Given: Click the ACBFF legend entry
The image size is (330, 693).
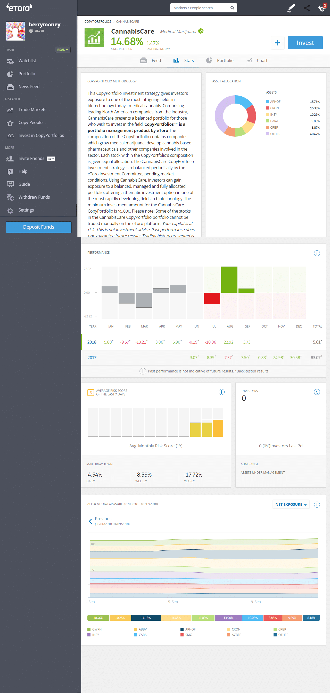Looking at the screenshot, I should tap(234, 635).
